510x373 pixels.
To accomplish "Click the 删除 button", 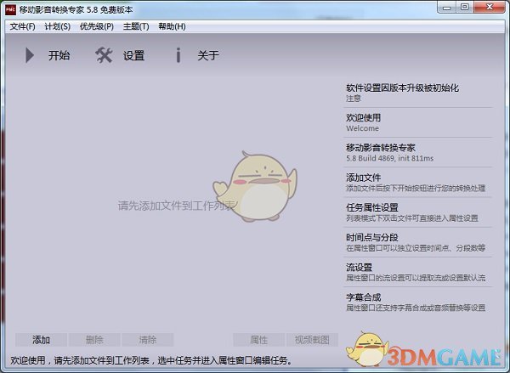I will point(94,340).
